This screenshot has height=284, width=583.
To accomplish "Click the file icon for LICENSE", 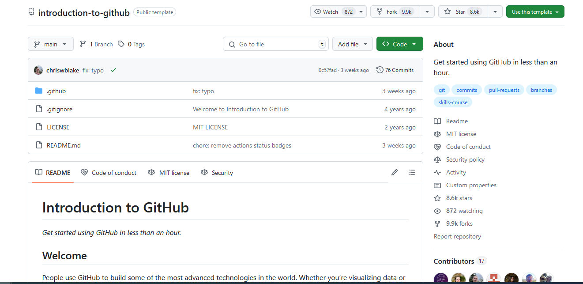I will click(39, 127).
